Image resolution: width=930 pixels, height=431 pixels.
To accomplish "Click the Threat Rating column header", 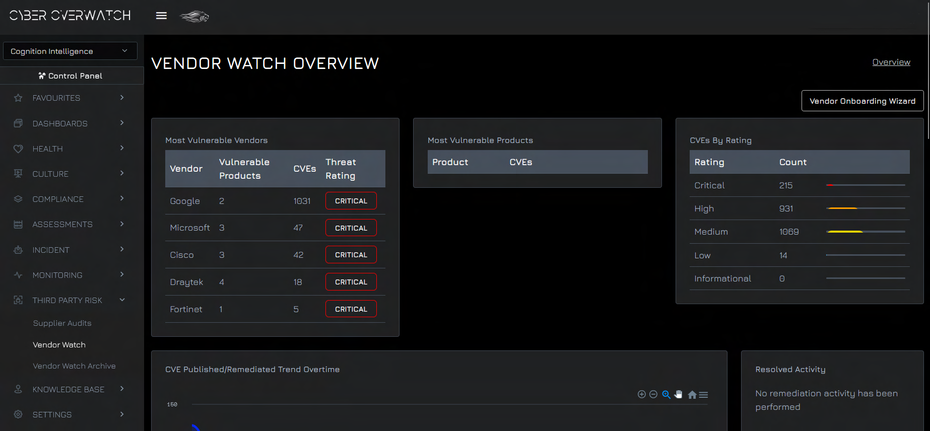I will point(341,169).
